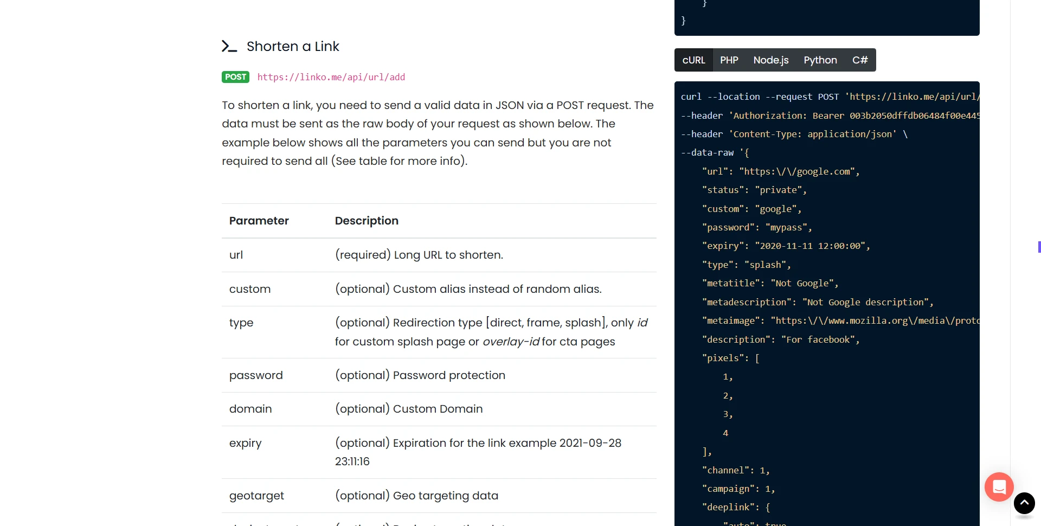The width and height of the screenshot is (1041, 526).
Task: Click the "expiry" parameter description text
Action: pos(477,452)
